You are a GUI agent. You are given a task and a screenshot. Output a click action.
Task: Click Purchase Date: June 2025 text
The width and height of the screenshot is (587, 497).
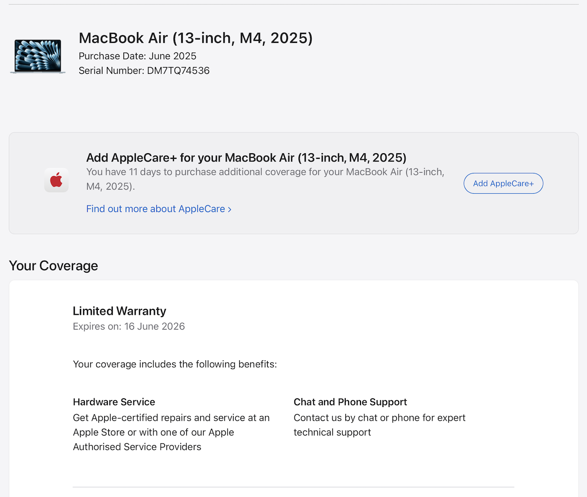pyautogui.click(x=138, y=56)
